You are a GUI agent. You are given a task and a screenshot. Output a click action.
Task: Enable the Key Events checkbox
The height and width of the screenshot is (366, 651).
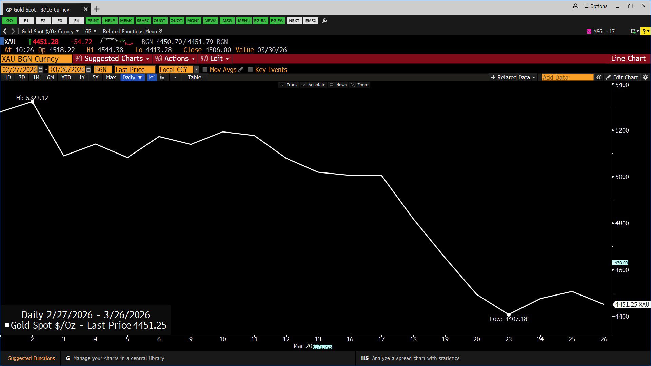[250, 69]
